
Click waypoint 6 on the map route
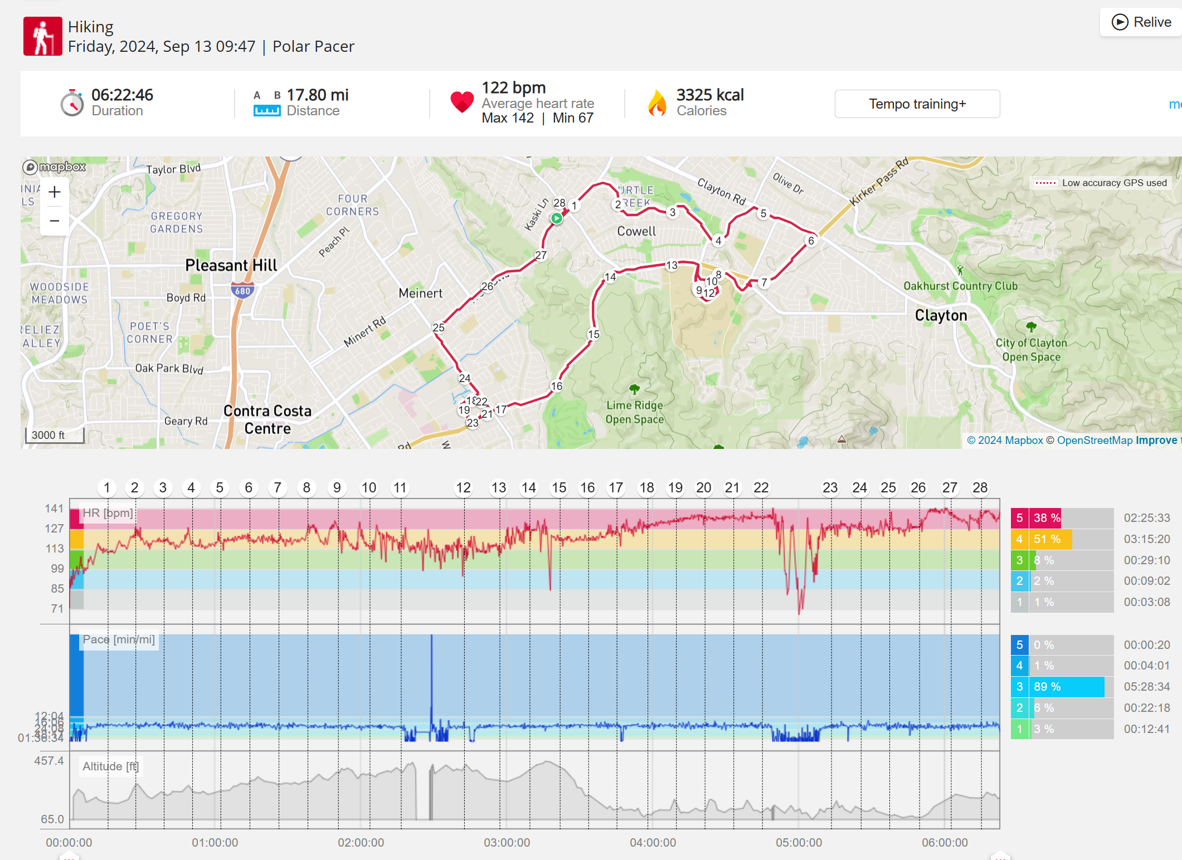(x=811, y=241)
